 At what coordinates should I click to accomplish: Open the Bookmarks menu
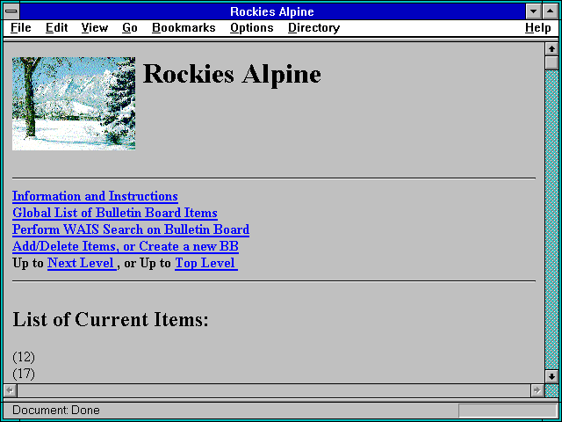click(184, 27)
